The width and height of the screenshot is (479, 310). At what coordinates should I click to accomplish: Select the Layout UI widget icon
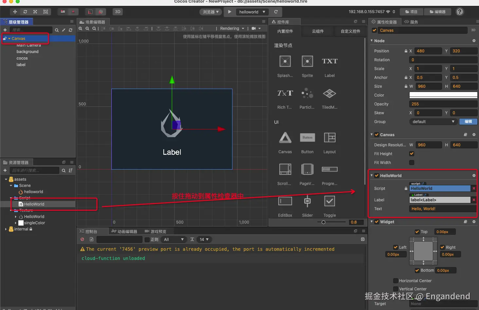point(330,137)
